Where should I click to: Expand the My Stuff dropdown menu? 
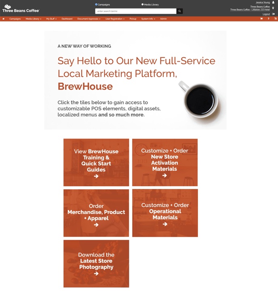tap(51, 19)
